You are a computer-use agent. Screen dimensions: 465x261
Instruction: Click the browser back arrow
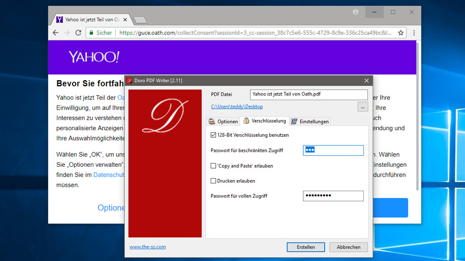tap(55, 33)
